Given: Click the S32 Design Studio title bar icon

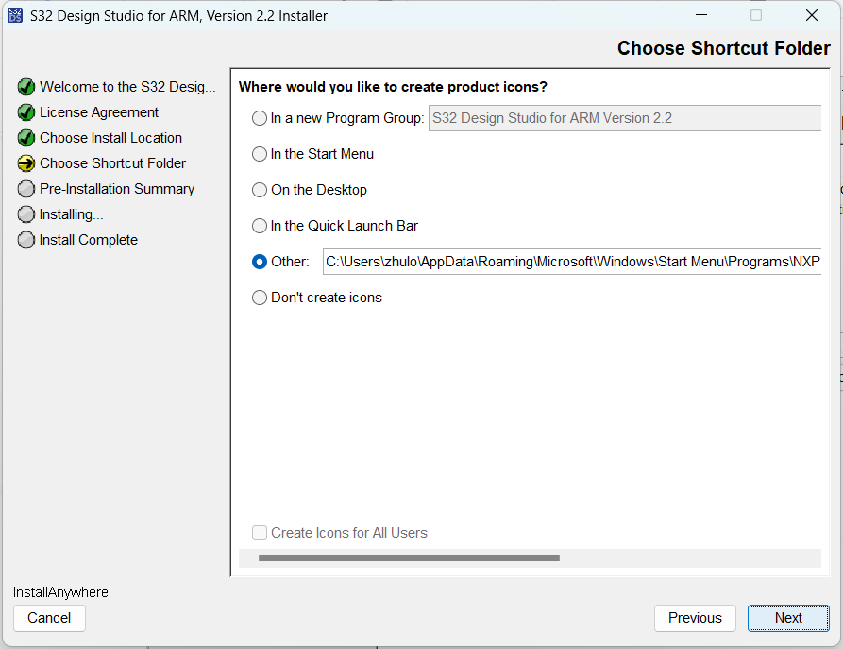Looking at the screenshot, I should pos(15,15).
